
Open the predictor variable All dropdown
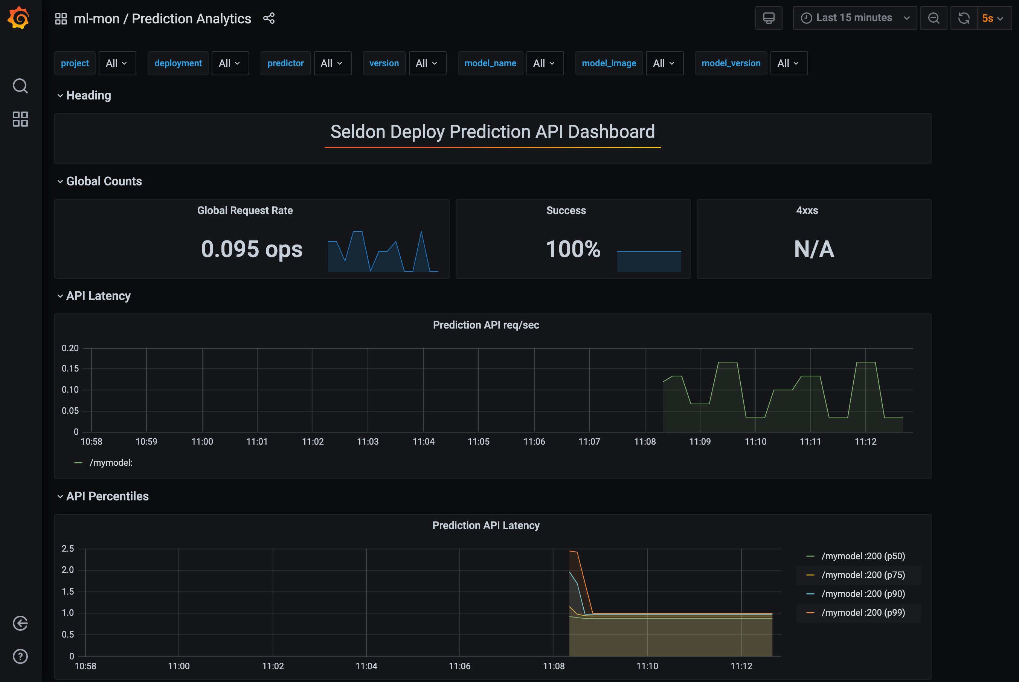click(333, 64)
